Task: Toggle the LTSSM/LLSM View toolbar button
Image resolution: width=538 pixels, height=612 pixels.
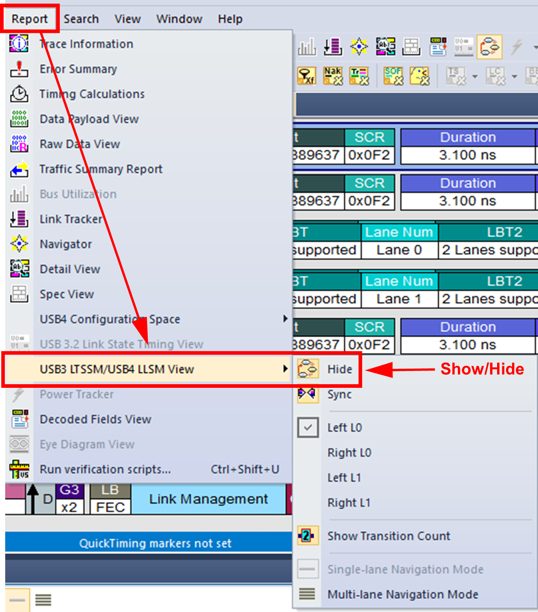Action: point(489,47)
